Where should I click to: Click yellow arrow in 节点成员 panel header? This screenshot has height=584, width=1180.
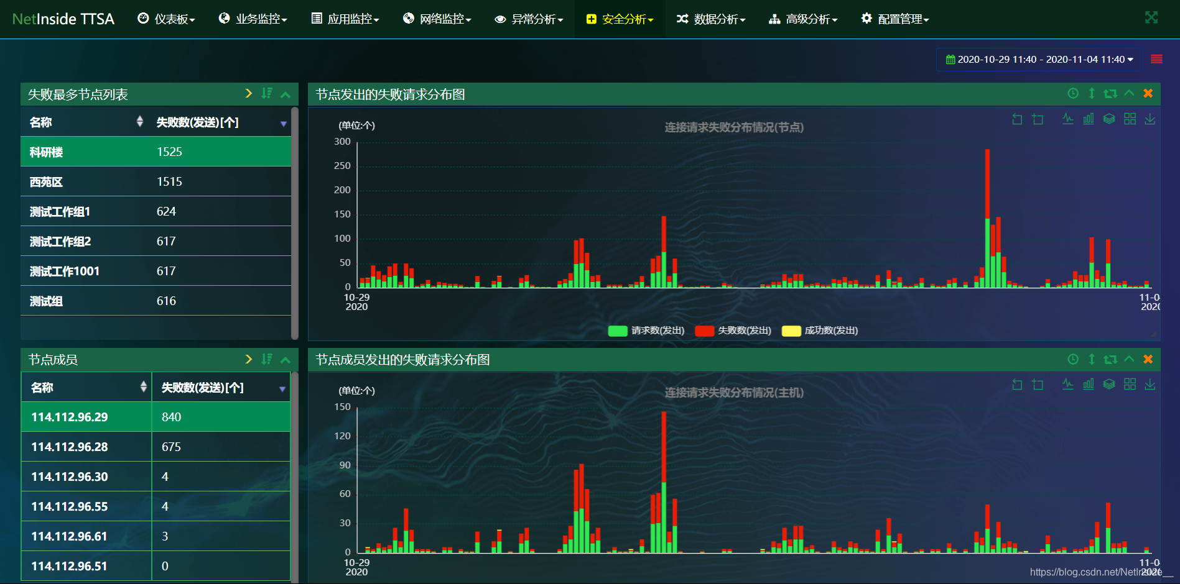[249, 359]
